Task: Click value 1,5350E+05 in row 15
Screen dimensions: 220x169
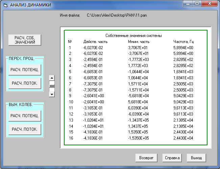Action: pos(138,132)
